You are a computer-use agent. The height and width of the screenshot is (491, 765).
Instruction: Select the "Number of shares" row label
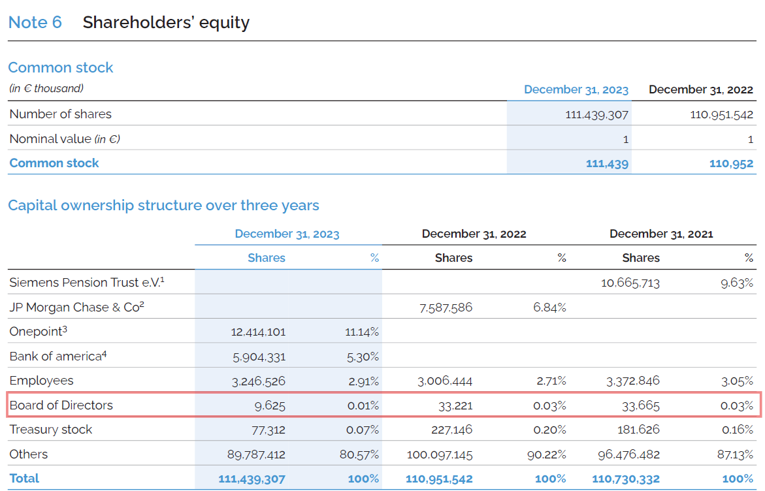[x=60, y=114]
